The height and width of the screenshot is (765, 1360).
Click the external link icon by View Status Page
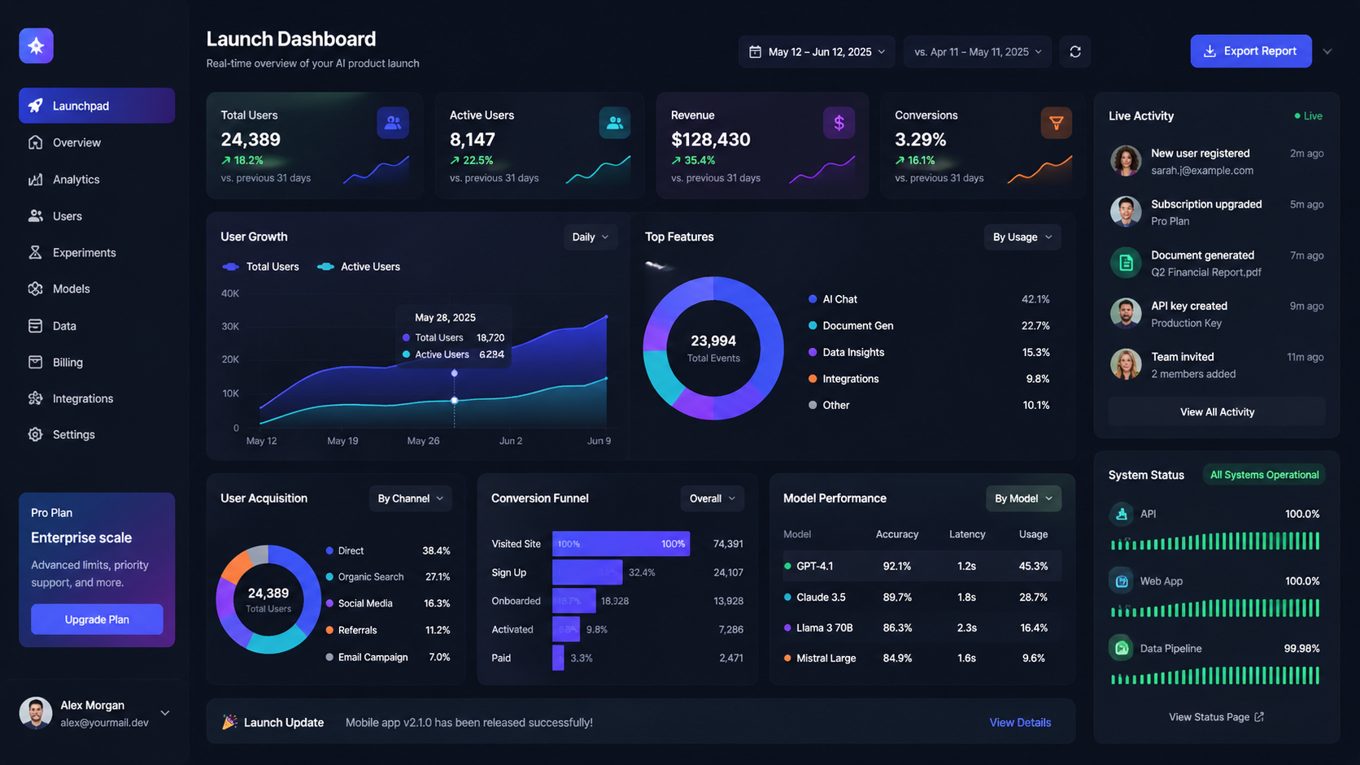(1259, 717)
